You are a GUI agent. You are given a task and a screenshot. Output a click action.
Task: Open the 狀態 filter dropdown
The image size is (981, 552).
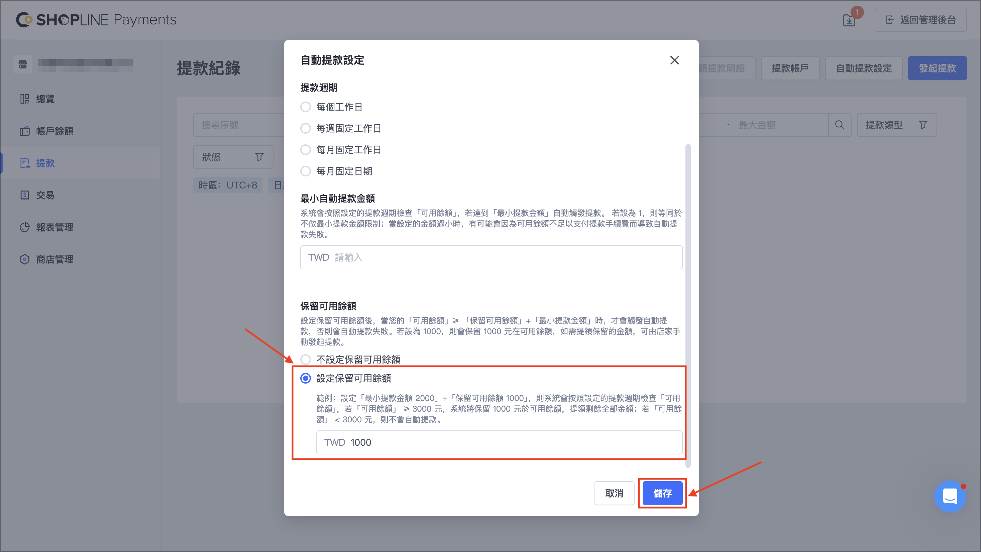pos(233,157)
